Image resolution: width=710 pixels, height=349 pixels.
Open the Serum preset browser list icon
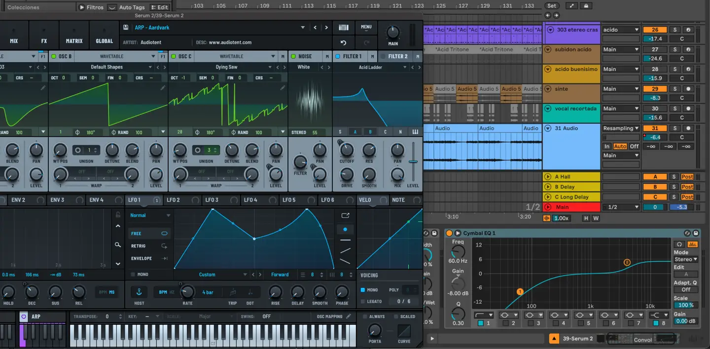pos(344,28)
